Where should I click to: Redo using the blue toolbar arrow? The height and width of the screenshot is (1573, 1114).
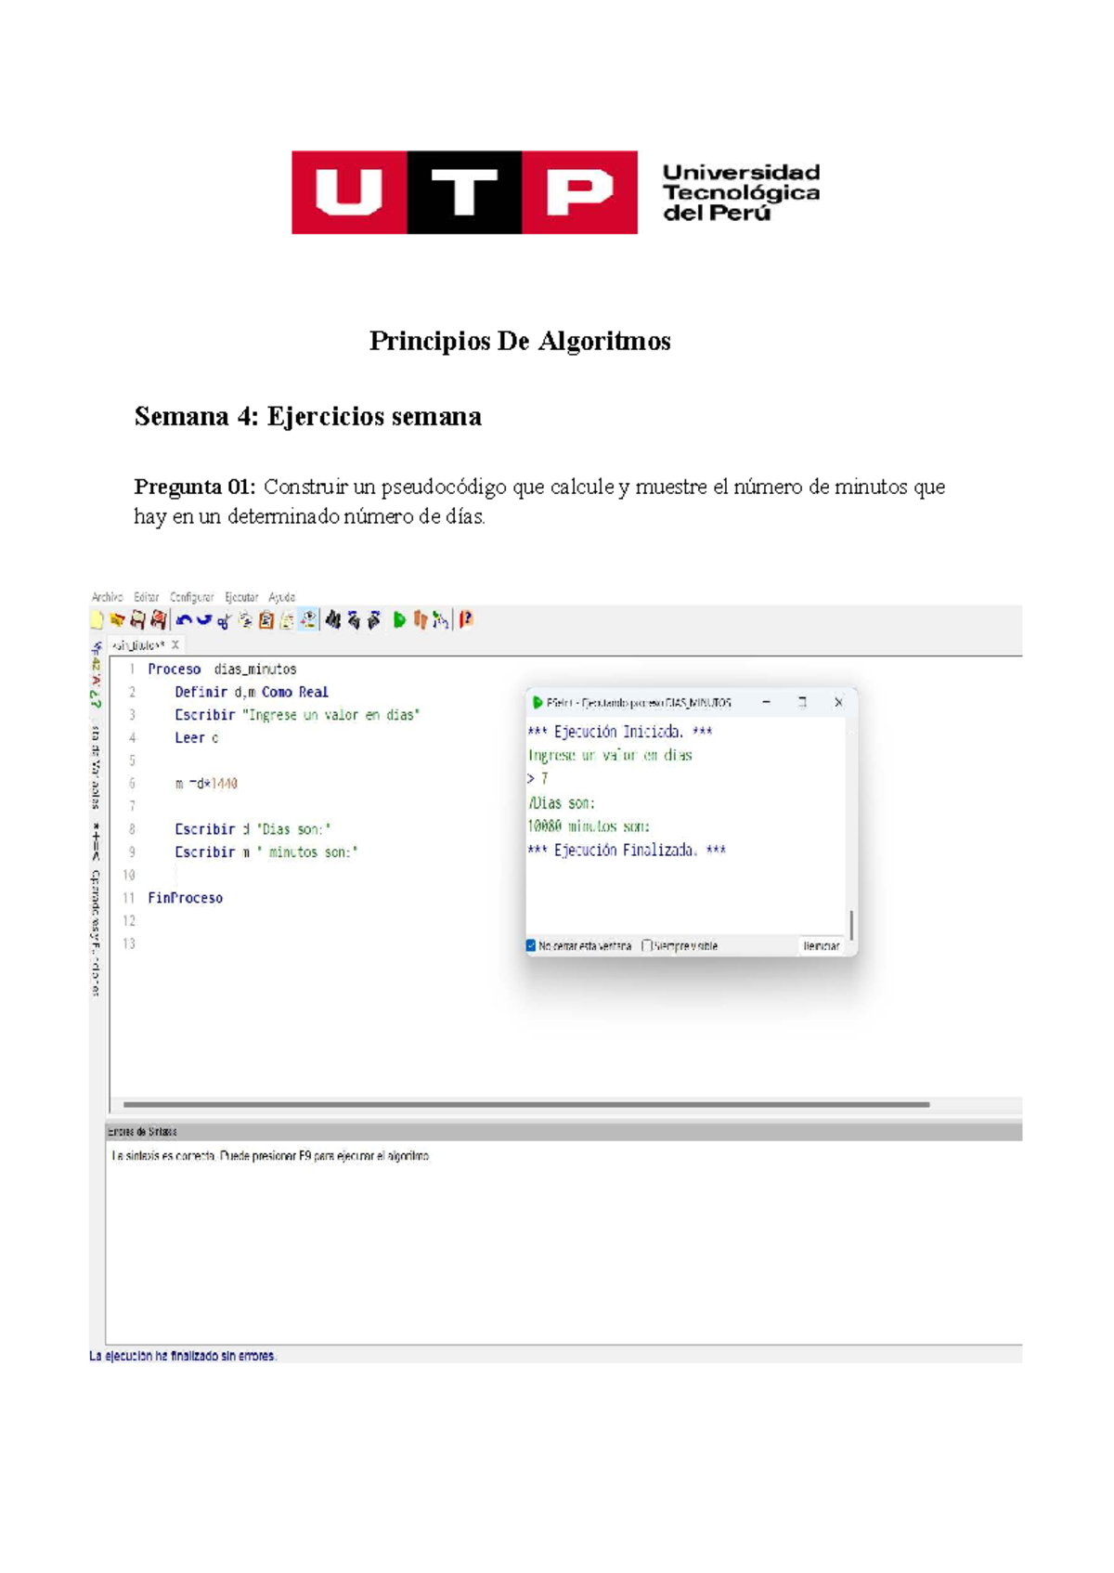coord(204,620)
